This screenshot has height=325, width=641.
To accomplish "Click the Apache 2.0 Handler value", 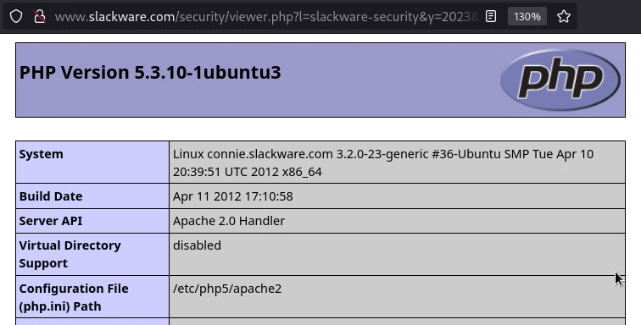I will (229, 221).
